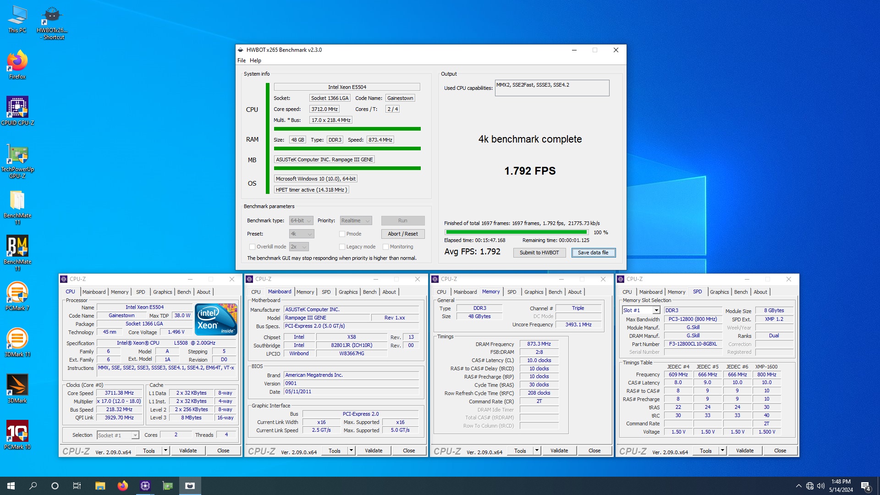Screen dimensions: 880x495
Task: Open File Explorer from the taskbar
Action: [100, 486]
